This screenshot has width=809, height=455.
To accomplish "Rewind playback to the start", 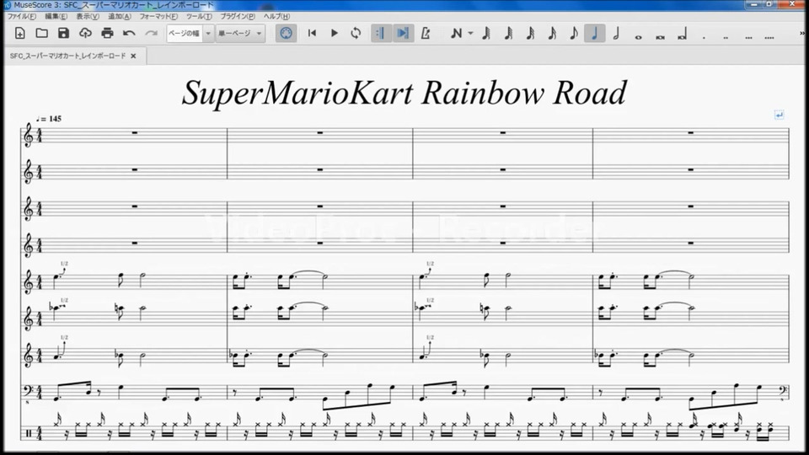I will (312, 34).
